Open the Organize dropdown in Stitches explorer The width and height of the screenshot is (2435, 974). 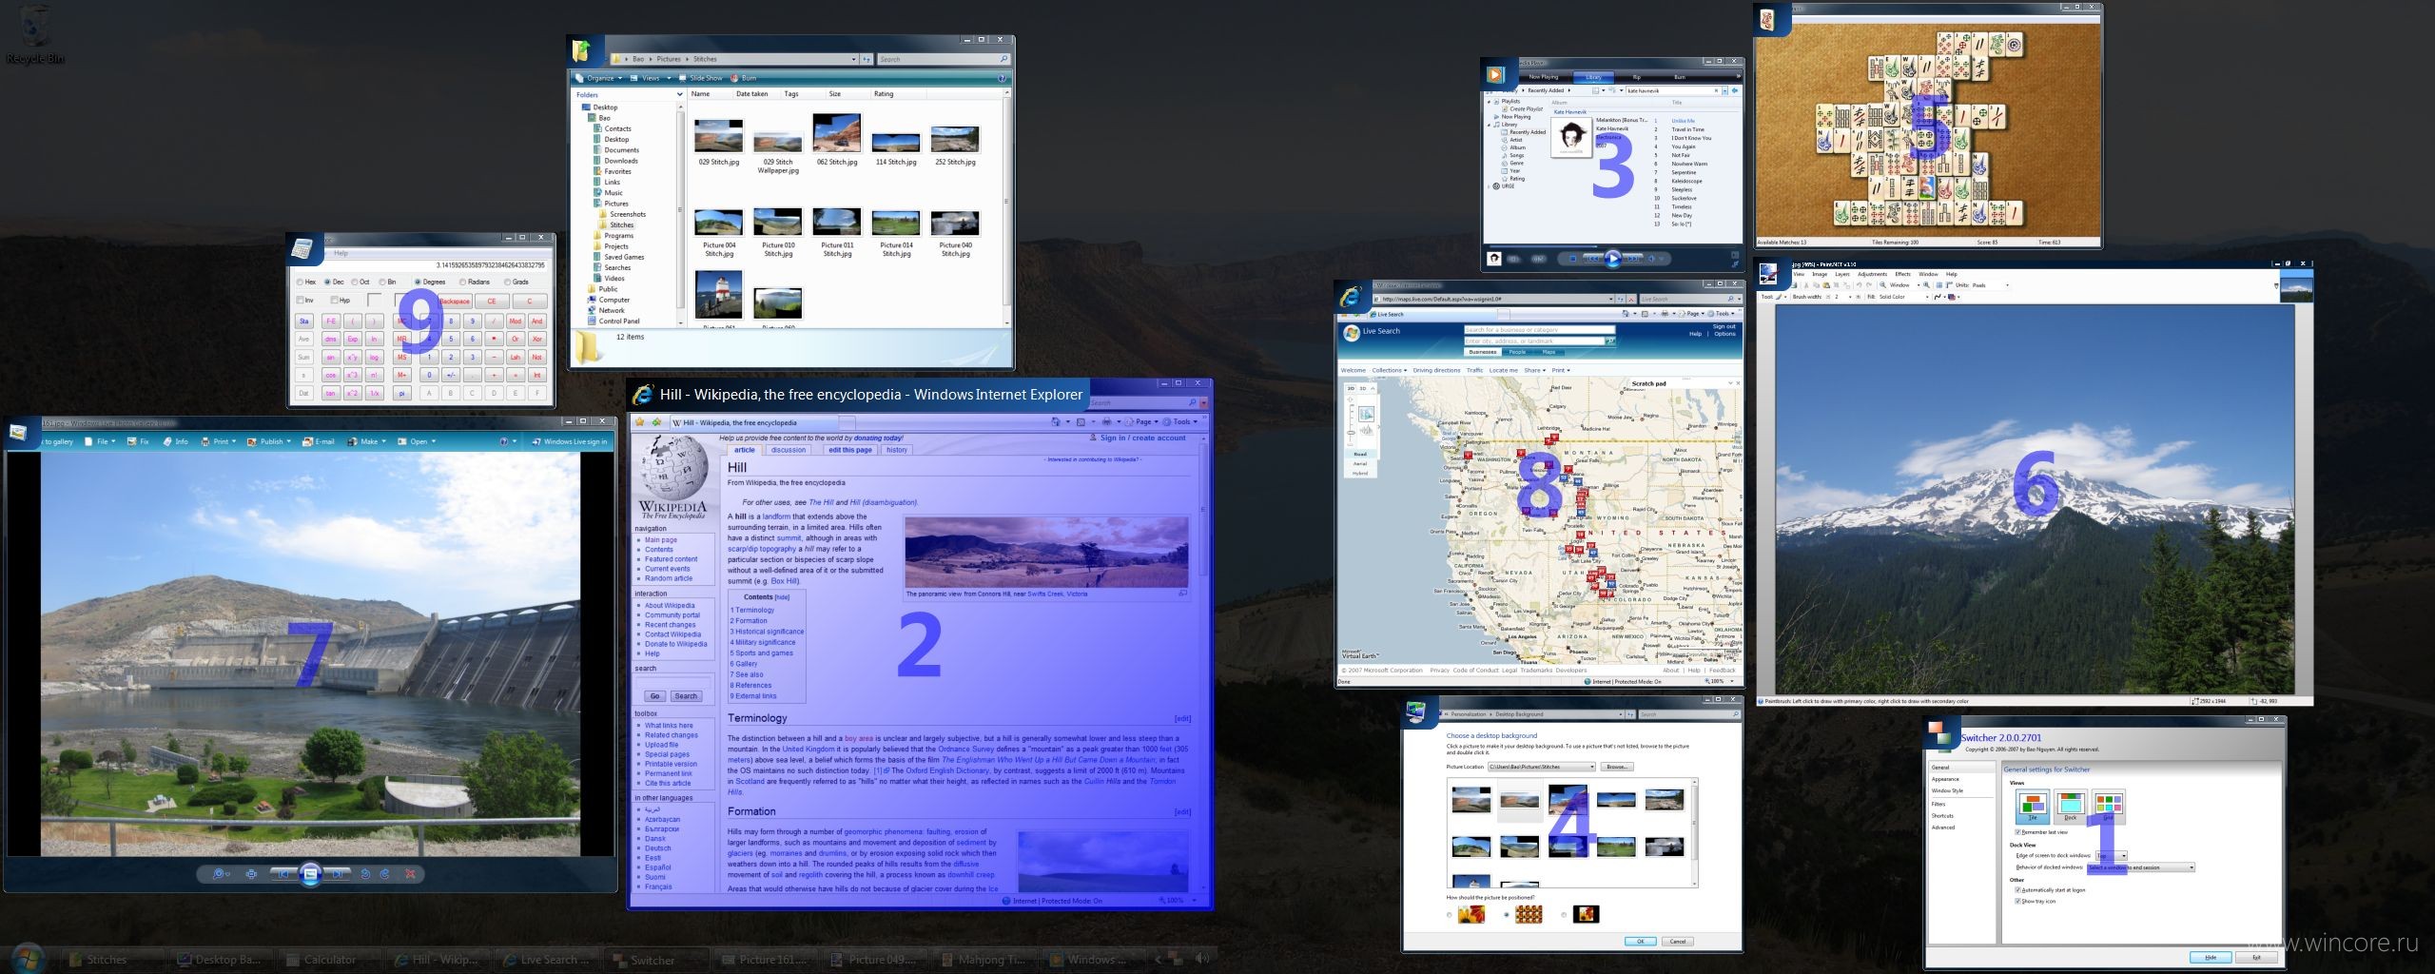[x=599, y=78]
